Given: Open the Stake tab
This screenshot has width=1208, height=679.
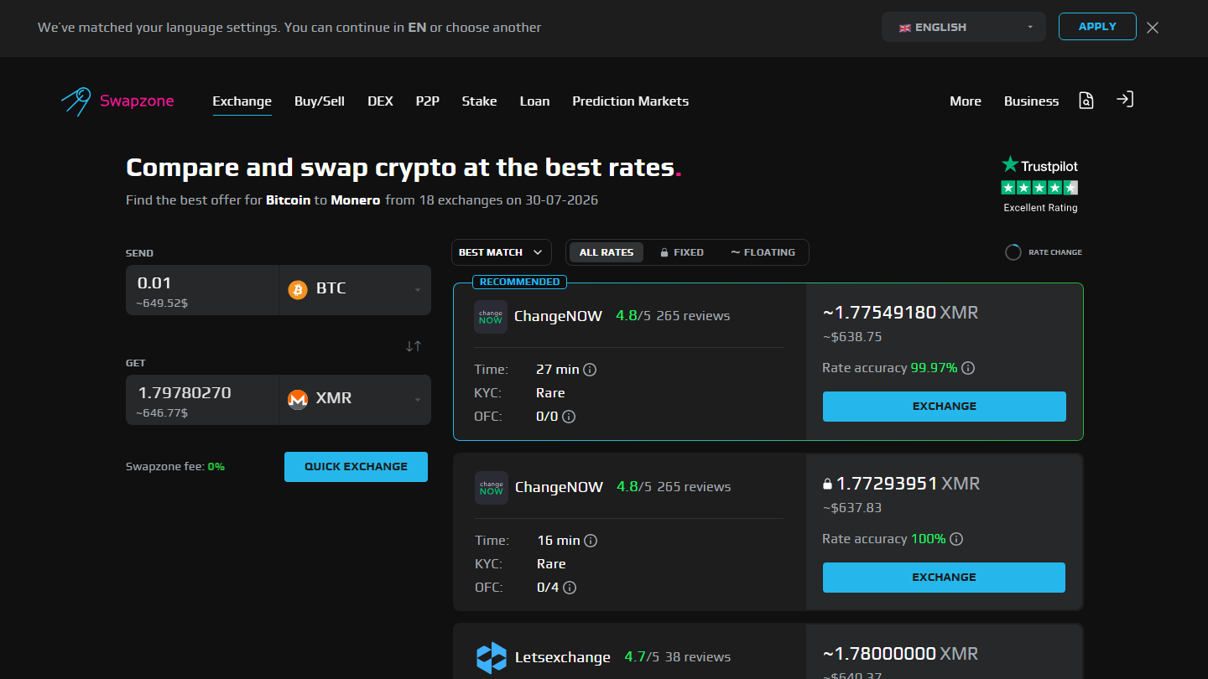Looking at the screenshot, I should 479,101.
